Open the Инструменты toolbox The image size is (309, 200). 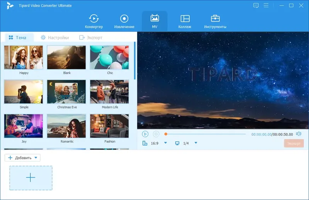click(x=215, y=21)
